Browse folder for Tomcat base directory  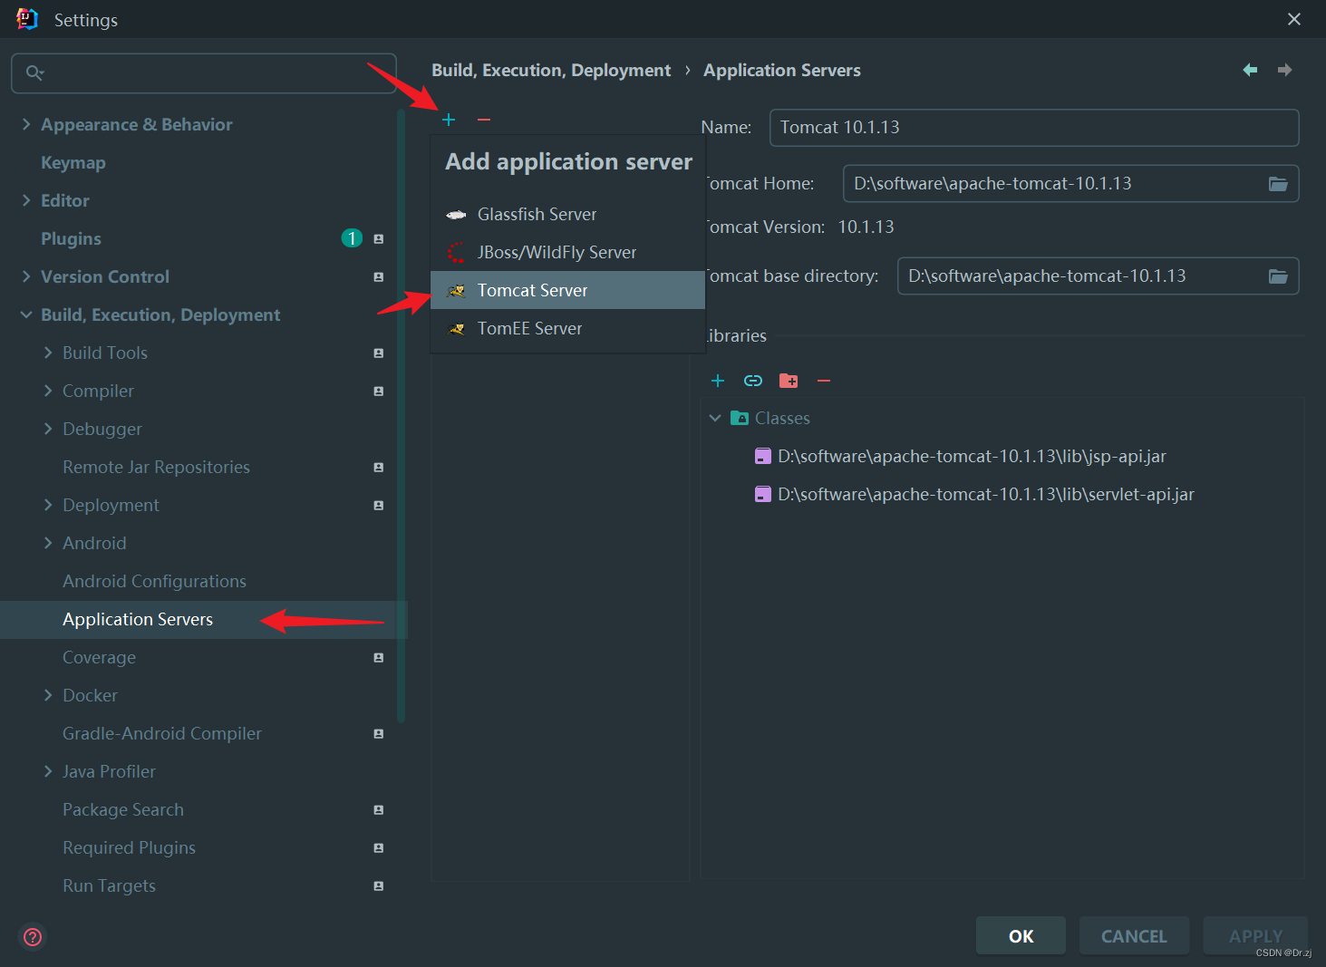tap(1278, 276)
